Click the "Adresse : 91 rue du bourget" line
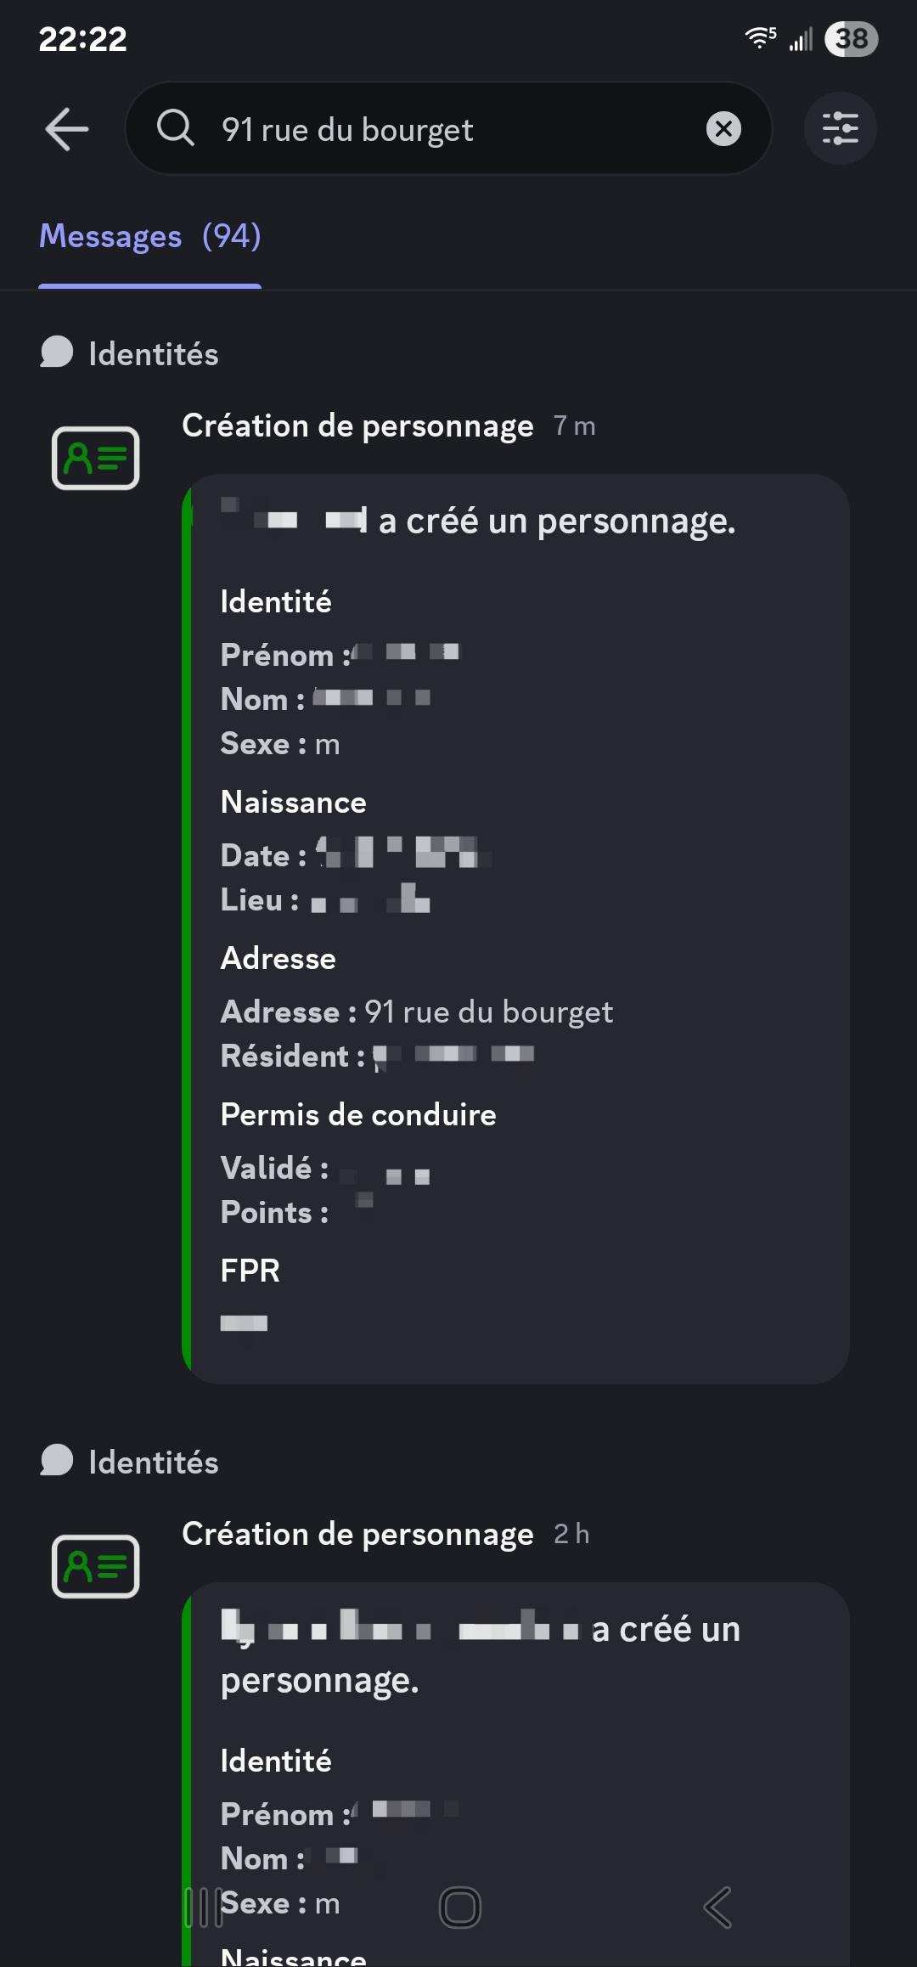This screenshot has width=917, height=1967. coord(417,1012)
